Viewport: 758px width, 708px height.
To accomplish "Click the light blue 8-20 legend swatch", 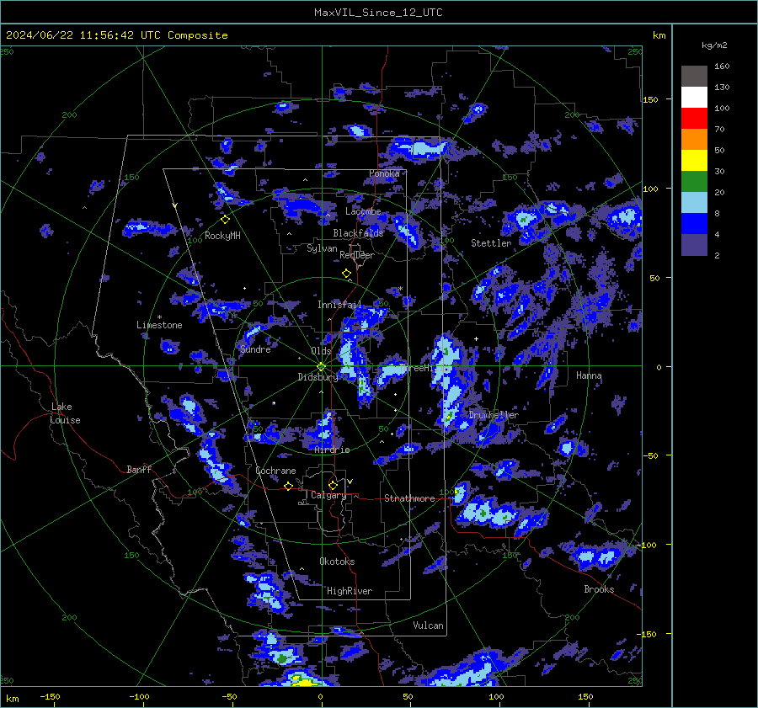I will coord(694,203).
